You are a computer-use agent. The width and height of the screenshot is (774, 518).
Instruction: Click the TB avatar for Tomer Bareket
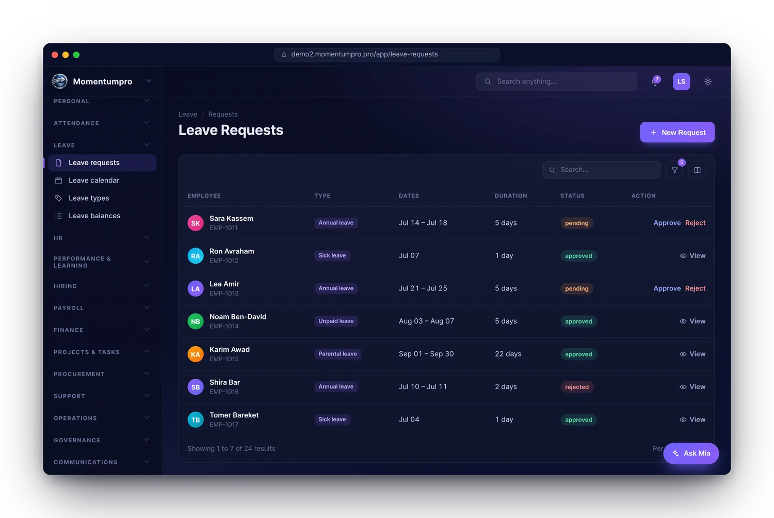click(196, 420)
